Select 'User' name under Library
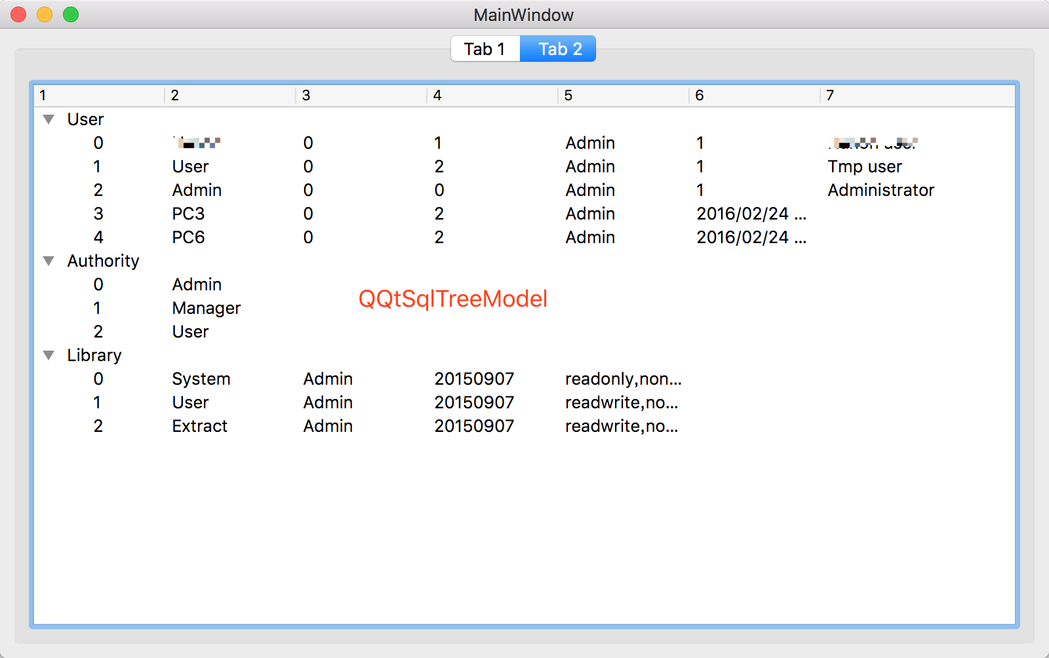The width and height of the screenshot is (1049, 658). click(x=190, y=402)
